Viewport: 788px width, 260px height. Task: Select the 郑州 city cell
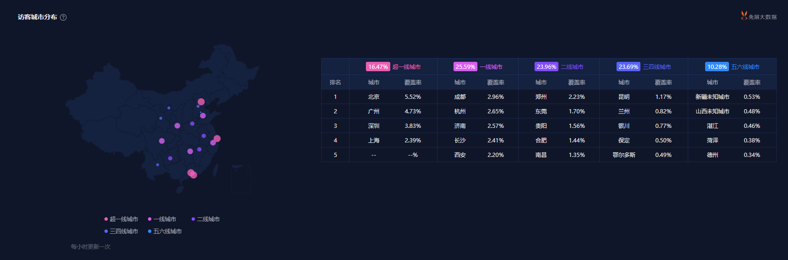coord(541,97)
